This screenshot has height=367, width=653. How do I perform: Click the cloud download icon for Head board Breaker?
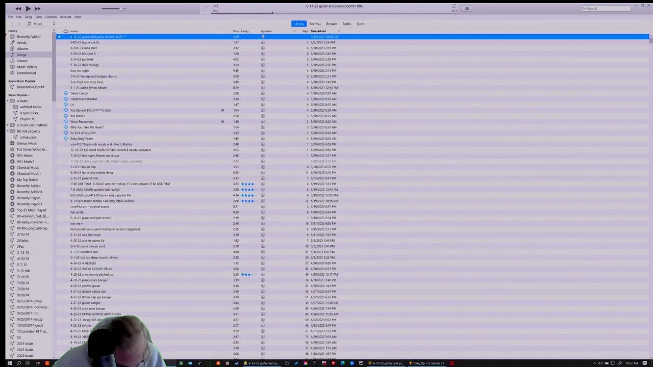click(x=66, y=99)
